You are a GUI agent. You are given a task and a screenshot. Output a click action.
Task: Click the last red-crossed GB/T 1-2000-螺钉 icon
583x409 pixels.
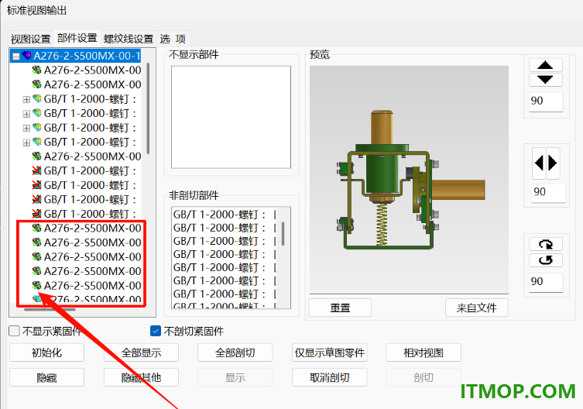pyautogui.click(x=37, y=214)
